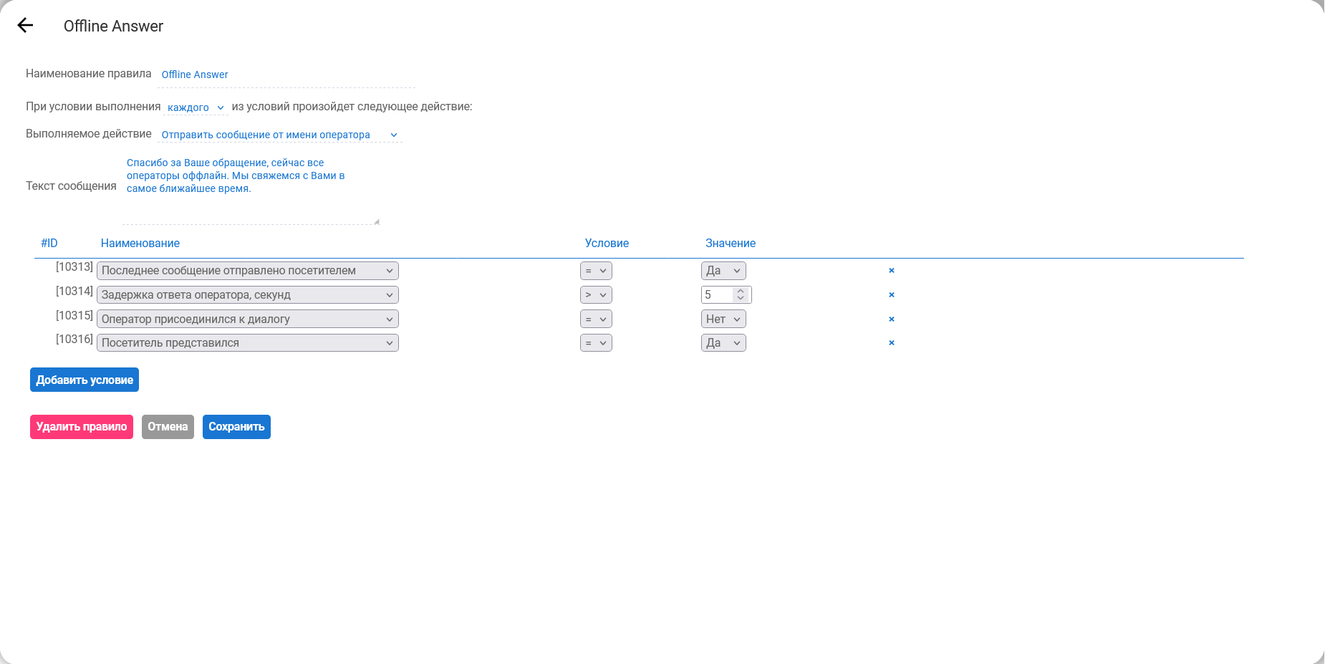Open the 'Нет' value dropdown
The image size is (1325, 664).
[723, 319]
